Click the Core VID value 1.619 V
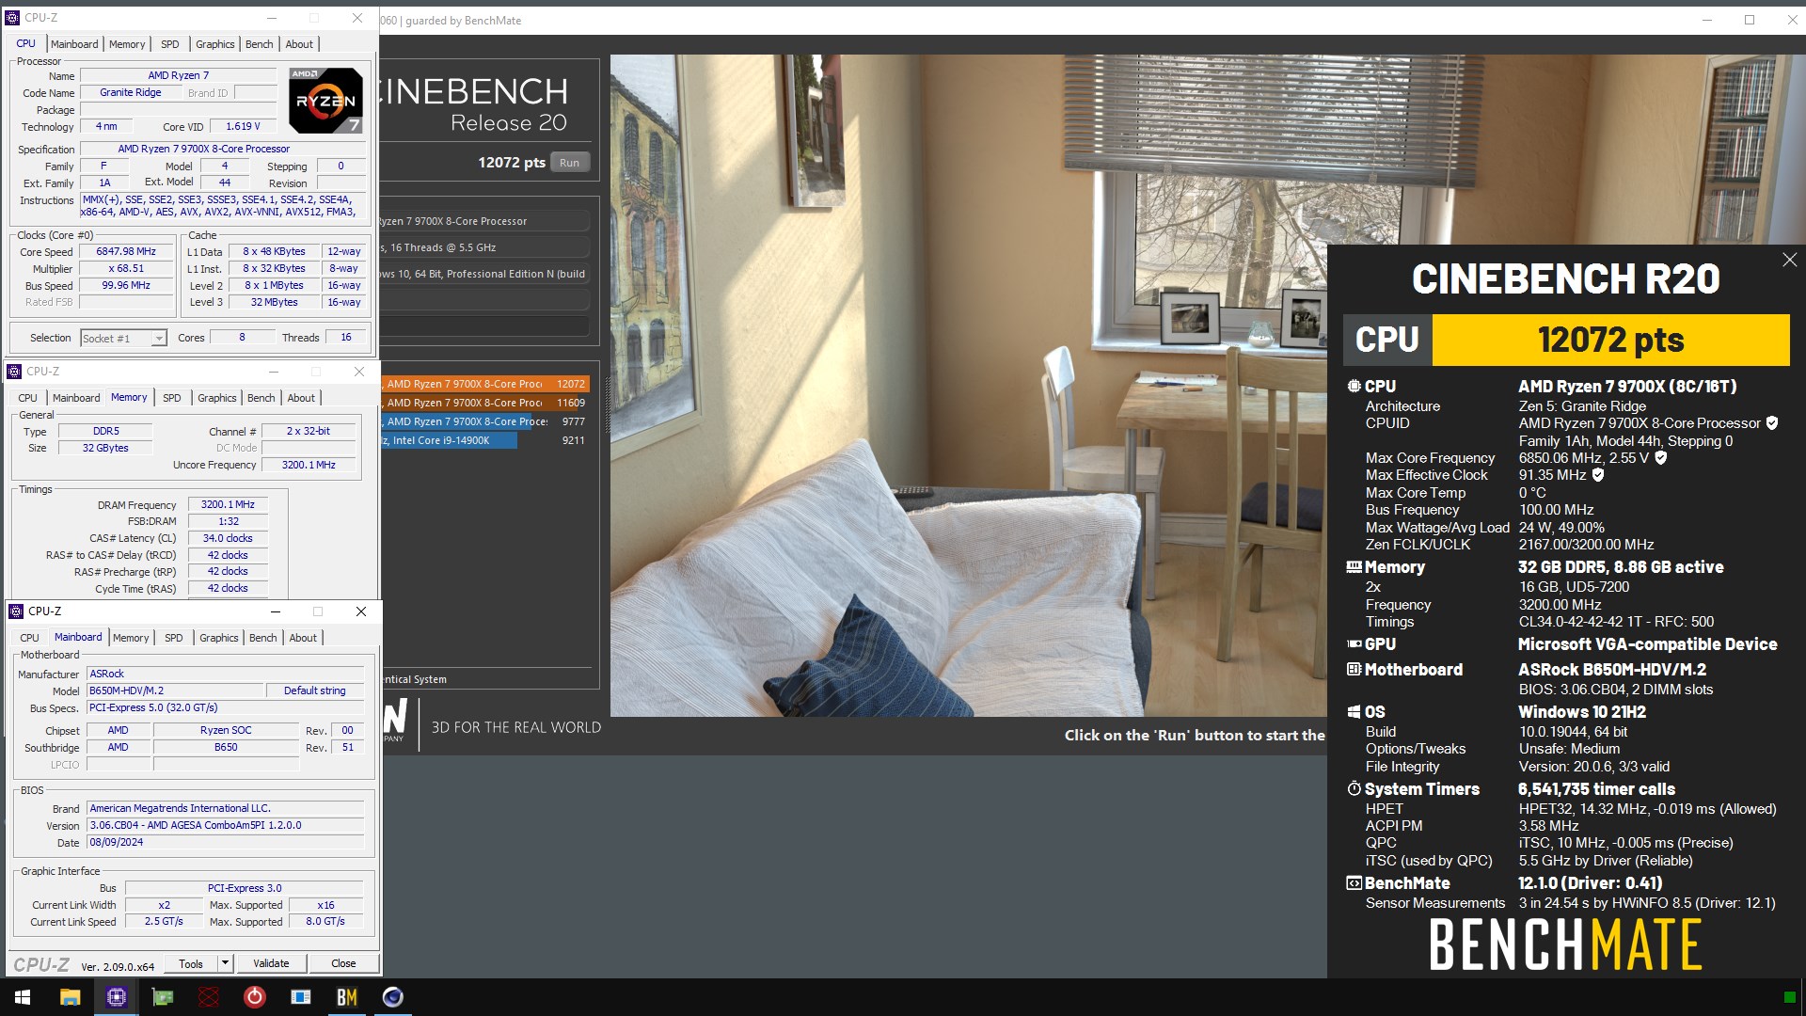This screenshot has height=1016, width=1806. 243,126
